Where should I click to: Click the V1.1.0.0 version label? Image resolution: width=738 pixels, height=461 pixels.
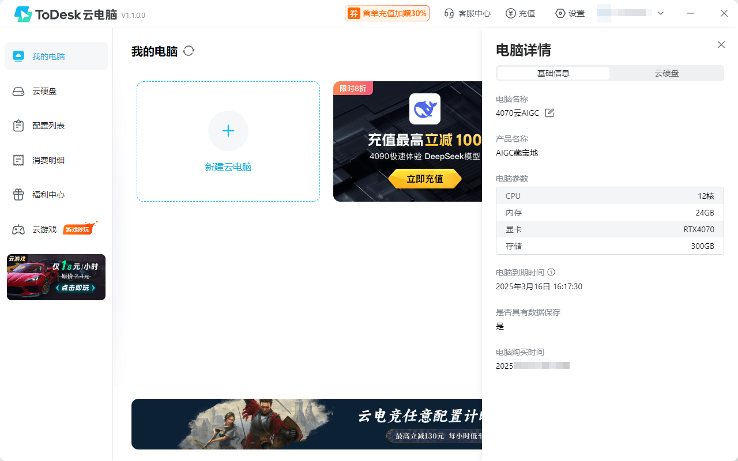pos(133,16)
